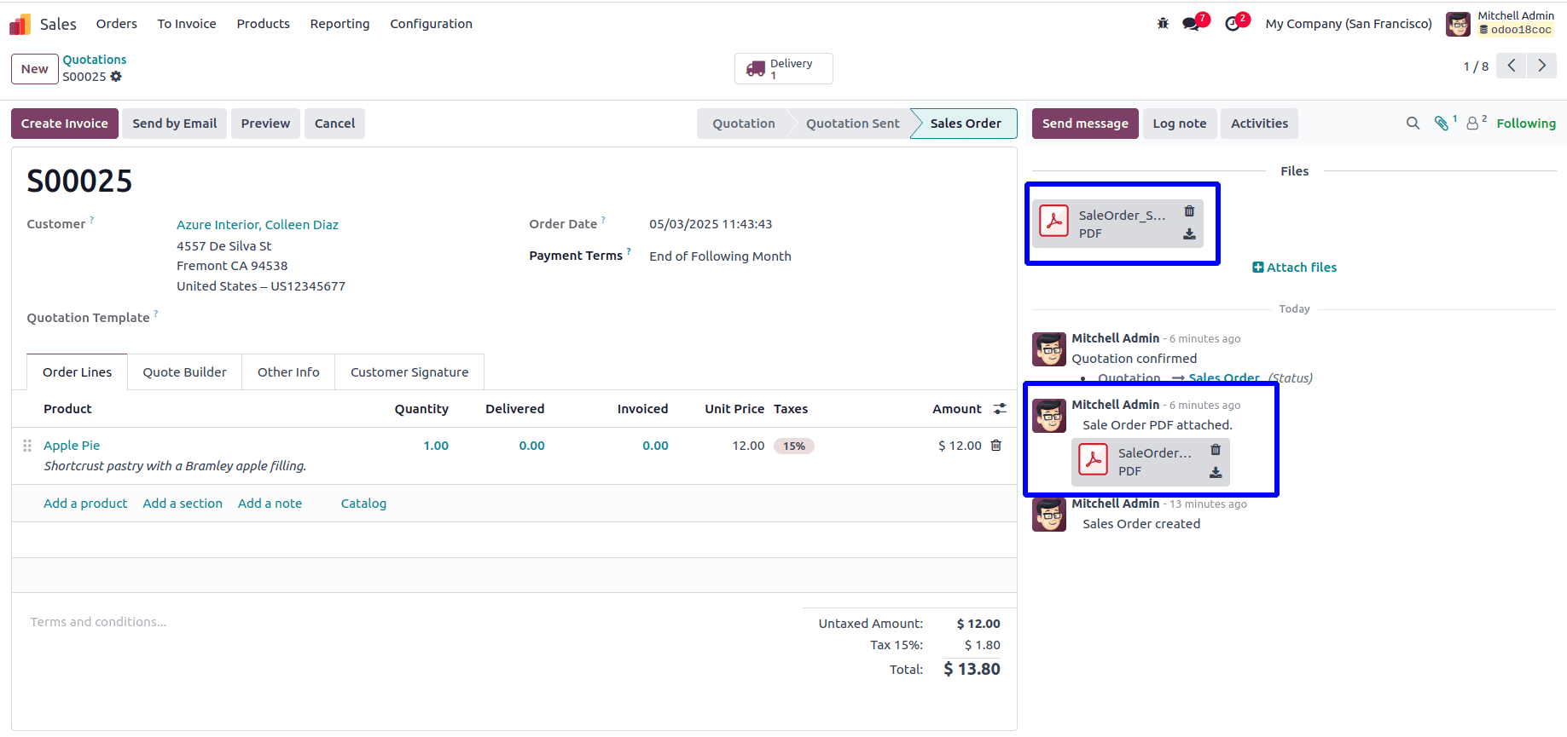Screen dimensions: 1567x737
Task: Delete the Apple Pie order line
Action: coord(995,446)
